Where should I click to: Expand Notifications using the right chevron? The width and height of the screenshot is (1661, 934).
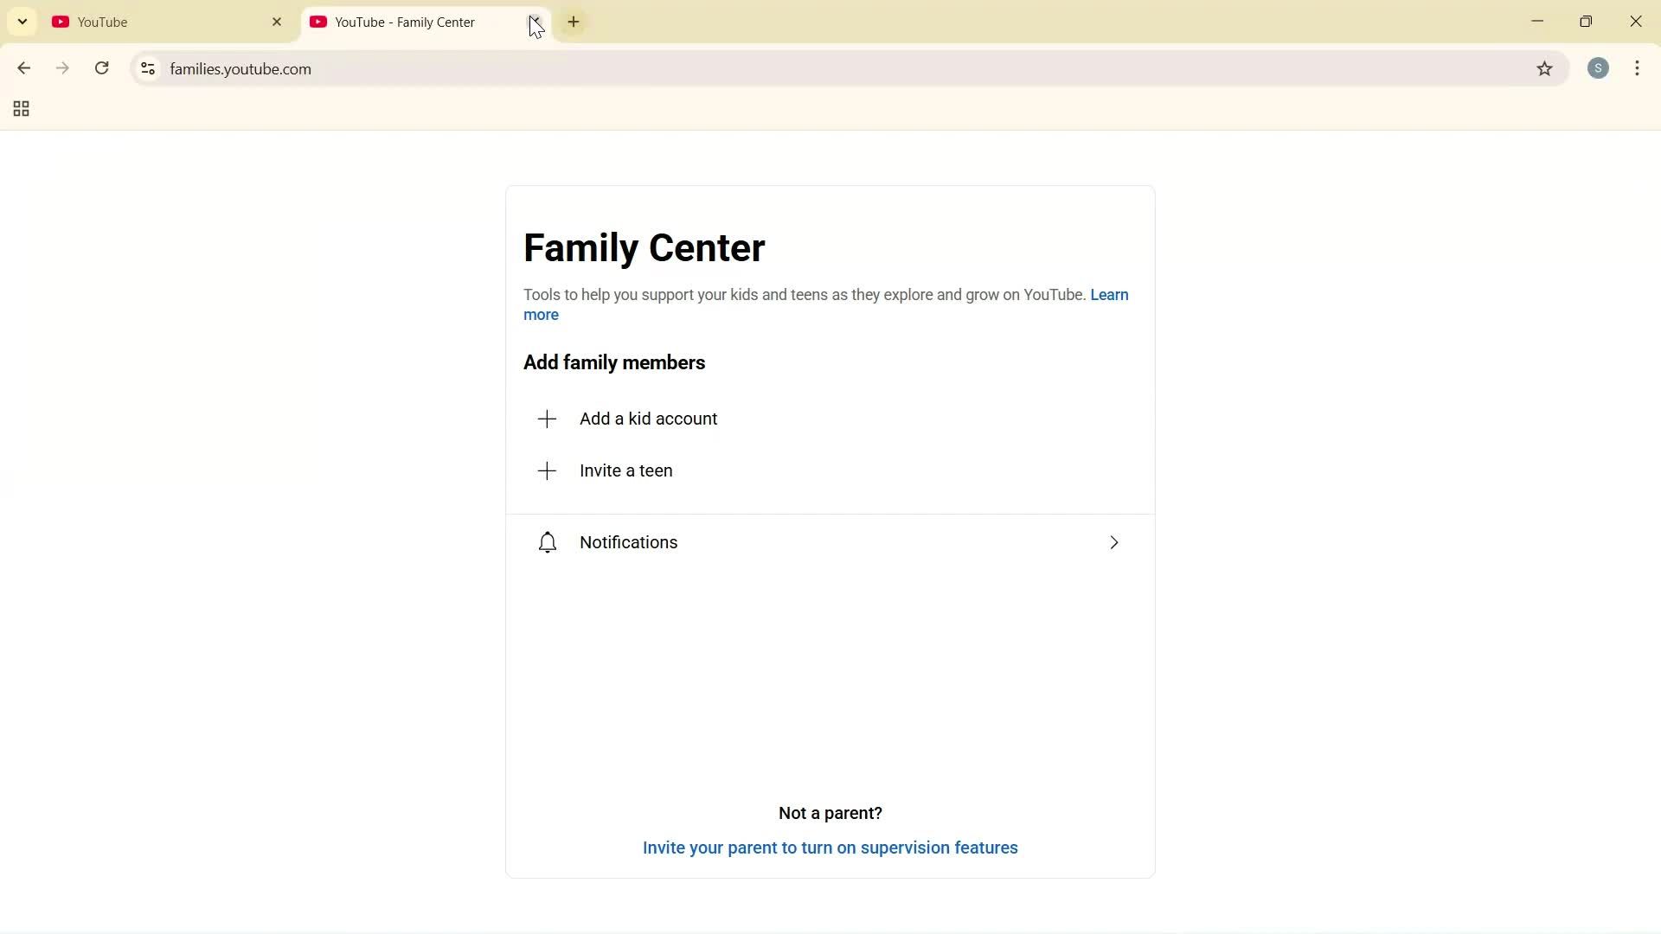1114,542
